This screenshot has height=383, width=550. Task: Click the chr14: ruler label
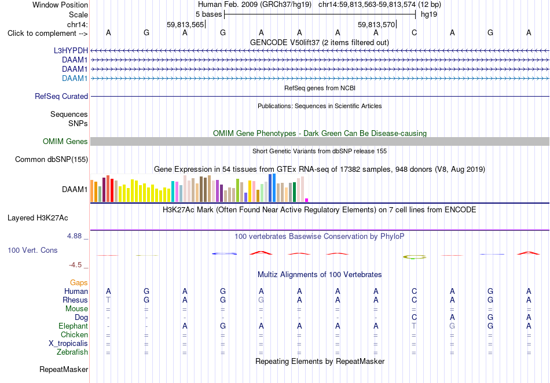pyautogui.click(x=77, y=24)
